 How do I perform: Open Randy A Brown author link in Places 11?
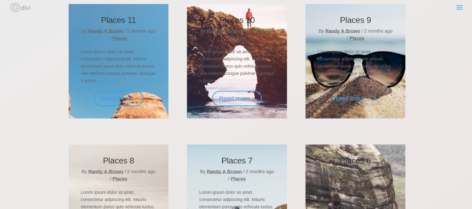pos(106,31)
